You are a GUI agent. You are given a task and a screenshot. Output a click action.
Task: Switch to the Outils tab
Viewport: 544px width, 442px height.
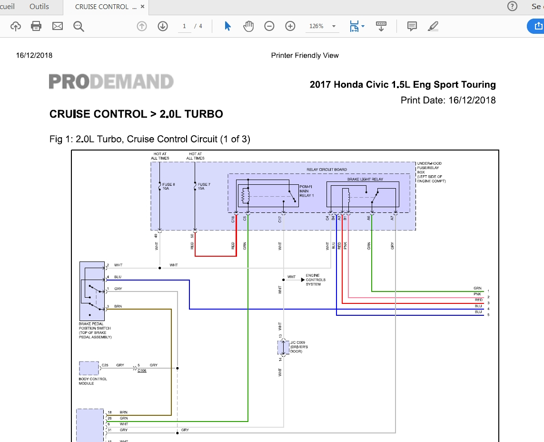point(39,7)
